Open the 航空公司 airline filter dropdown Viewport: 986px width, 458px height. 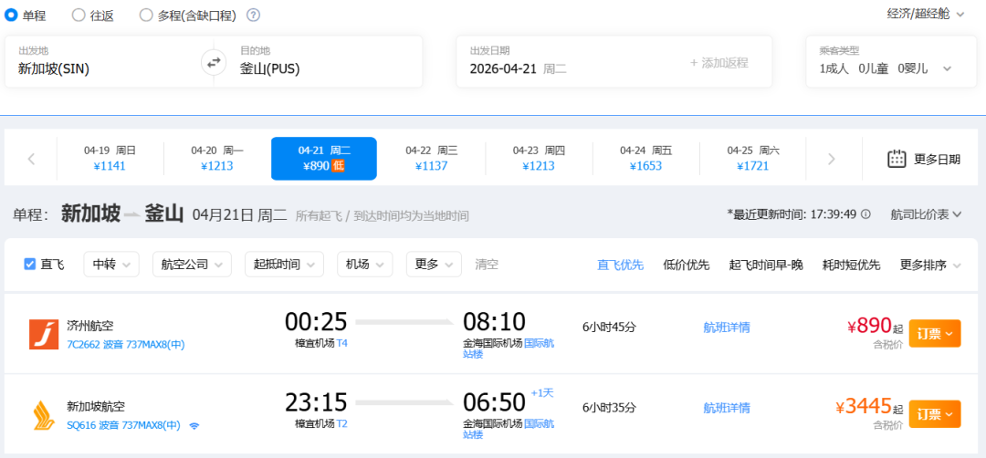pos(192,265)
